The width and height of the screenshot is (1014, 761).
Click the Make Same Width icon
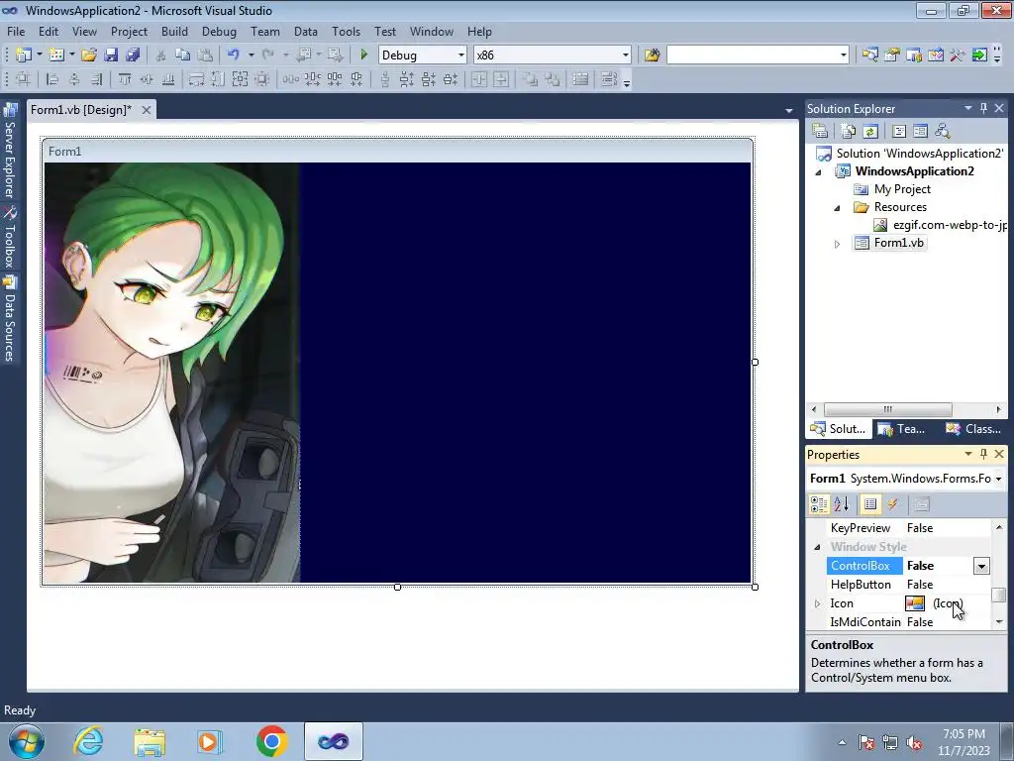point(196,79)
